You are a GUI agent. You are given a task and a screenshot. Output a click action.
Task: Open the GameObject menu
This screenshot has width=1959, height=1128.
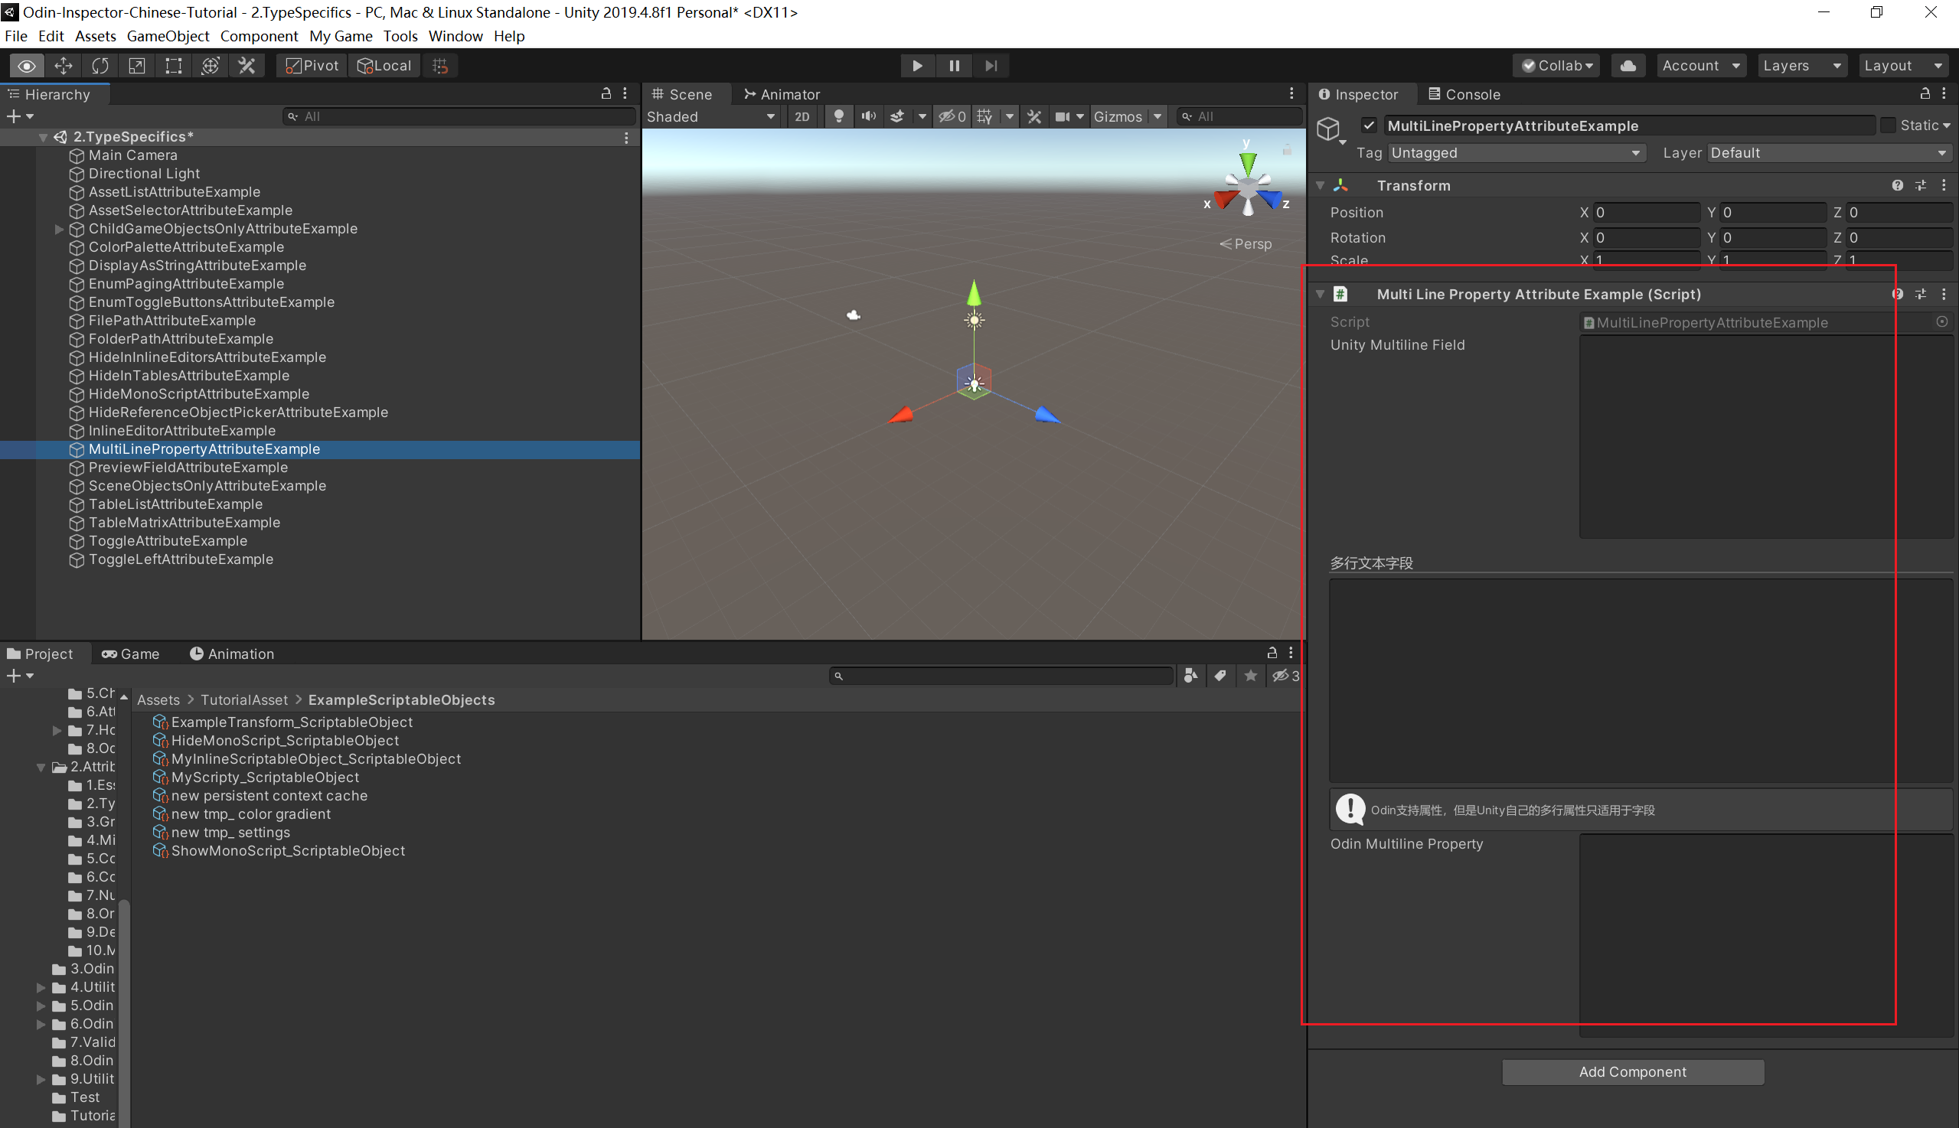click(x=168, y=36)
